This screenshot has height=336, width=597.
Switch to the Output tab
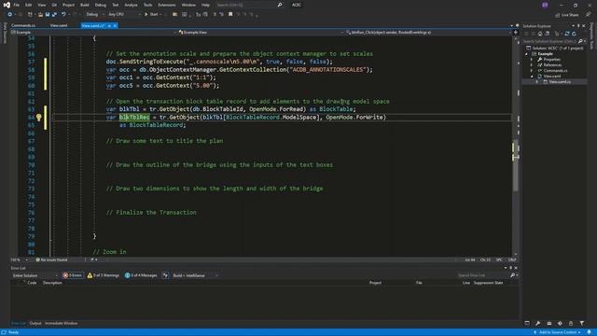point(35,323)
